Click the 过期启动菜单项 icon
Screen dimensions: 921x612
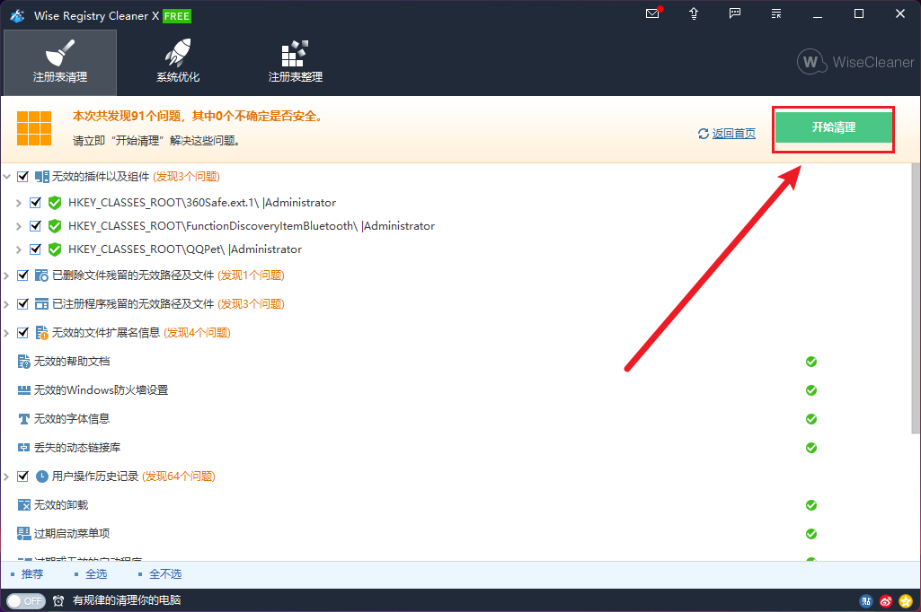[x=23, y=533]
